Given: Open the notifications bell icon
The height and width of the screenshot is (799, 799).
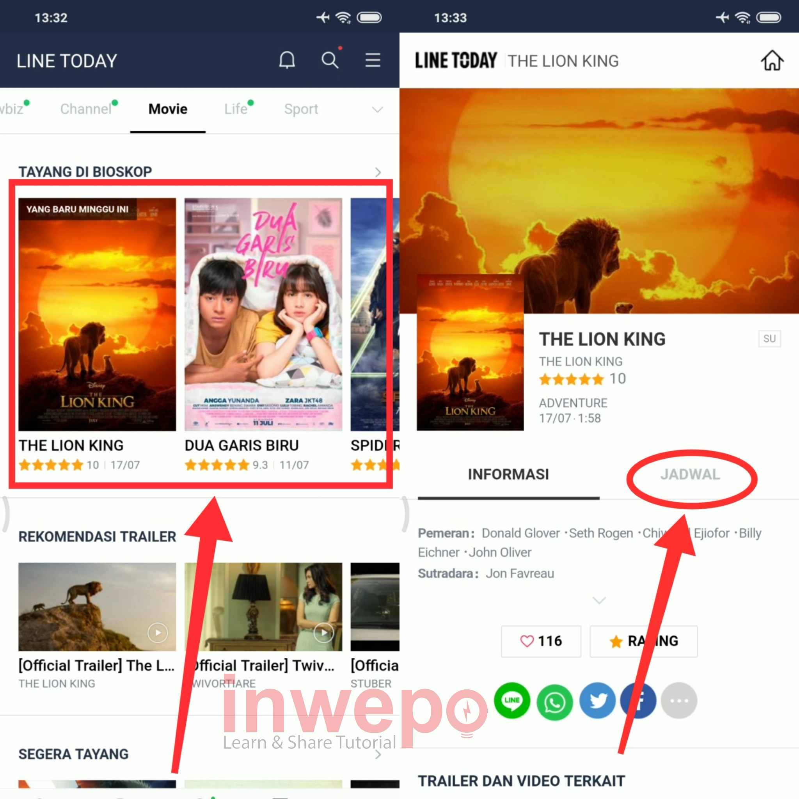Looking at the screenshot, I should 287,60.
